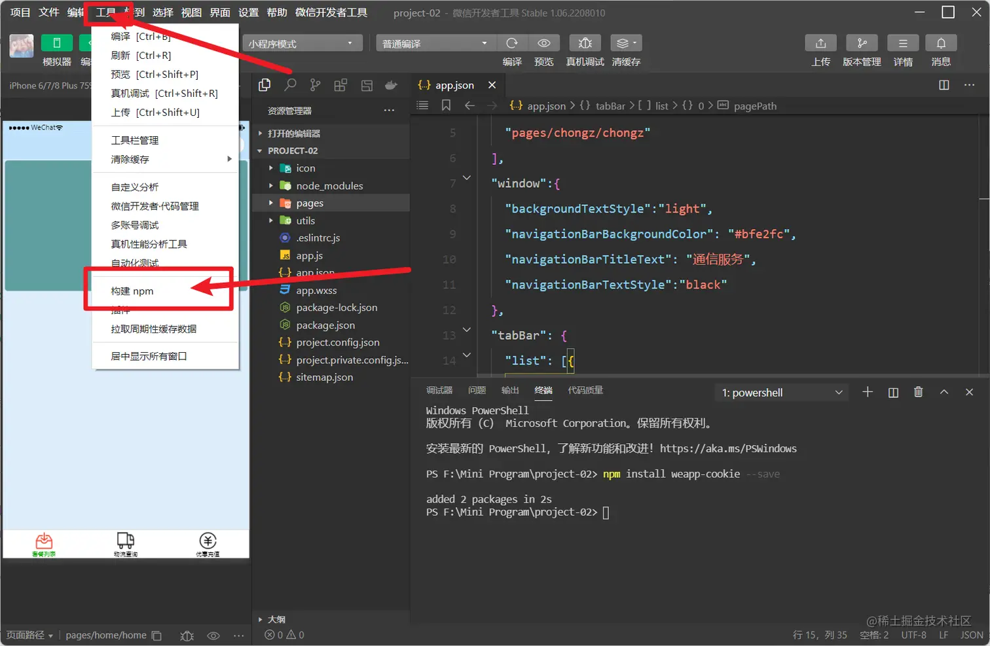Viewport: 990px width, 646px height.
Task: Close the app.json editor tab
Action: pos(492,85)
